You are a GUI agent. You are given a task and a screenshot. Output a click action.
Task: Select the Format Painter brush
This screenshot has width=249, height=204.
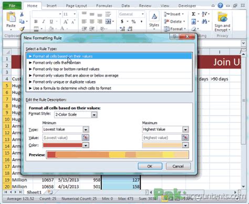coord(22,28)
